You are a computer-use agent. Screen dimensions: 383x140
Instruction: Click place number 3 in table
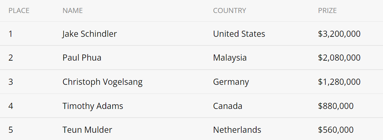coord(11,82)
